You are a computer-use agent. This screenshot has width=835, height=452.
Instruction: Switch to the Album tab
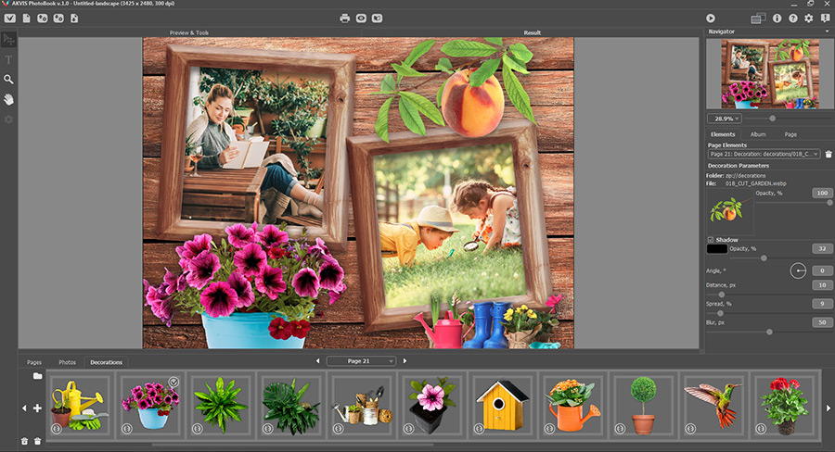(x=758, y=134)
